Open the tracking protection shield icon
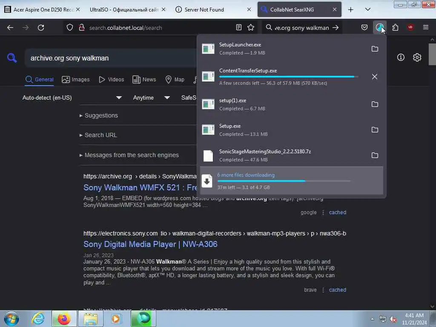The width and height of the screenshot is (436, 327). click(70, 28)
